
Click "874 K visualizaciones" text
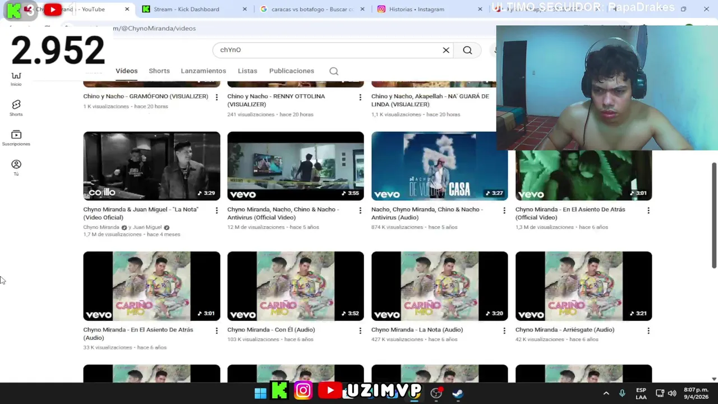397,227
